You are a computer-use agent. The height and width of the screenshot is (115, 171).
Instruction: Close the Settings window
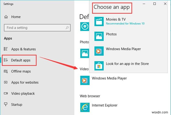coord(165,4)
